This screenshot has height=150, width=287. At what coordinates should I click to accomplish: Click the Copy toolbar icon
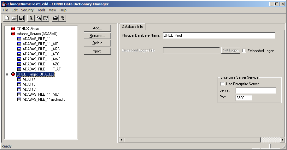click(x=38, y=18)
